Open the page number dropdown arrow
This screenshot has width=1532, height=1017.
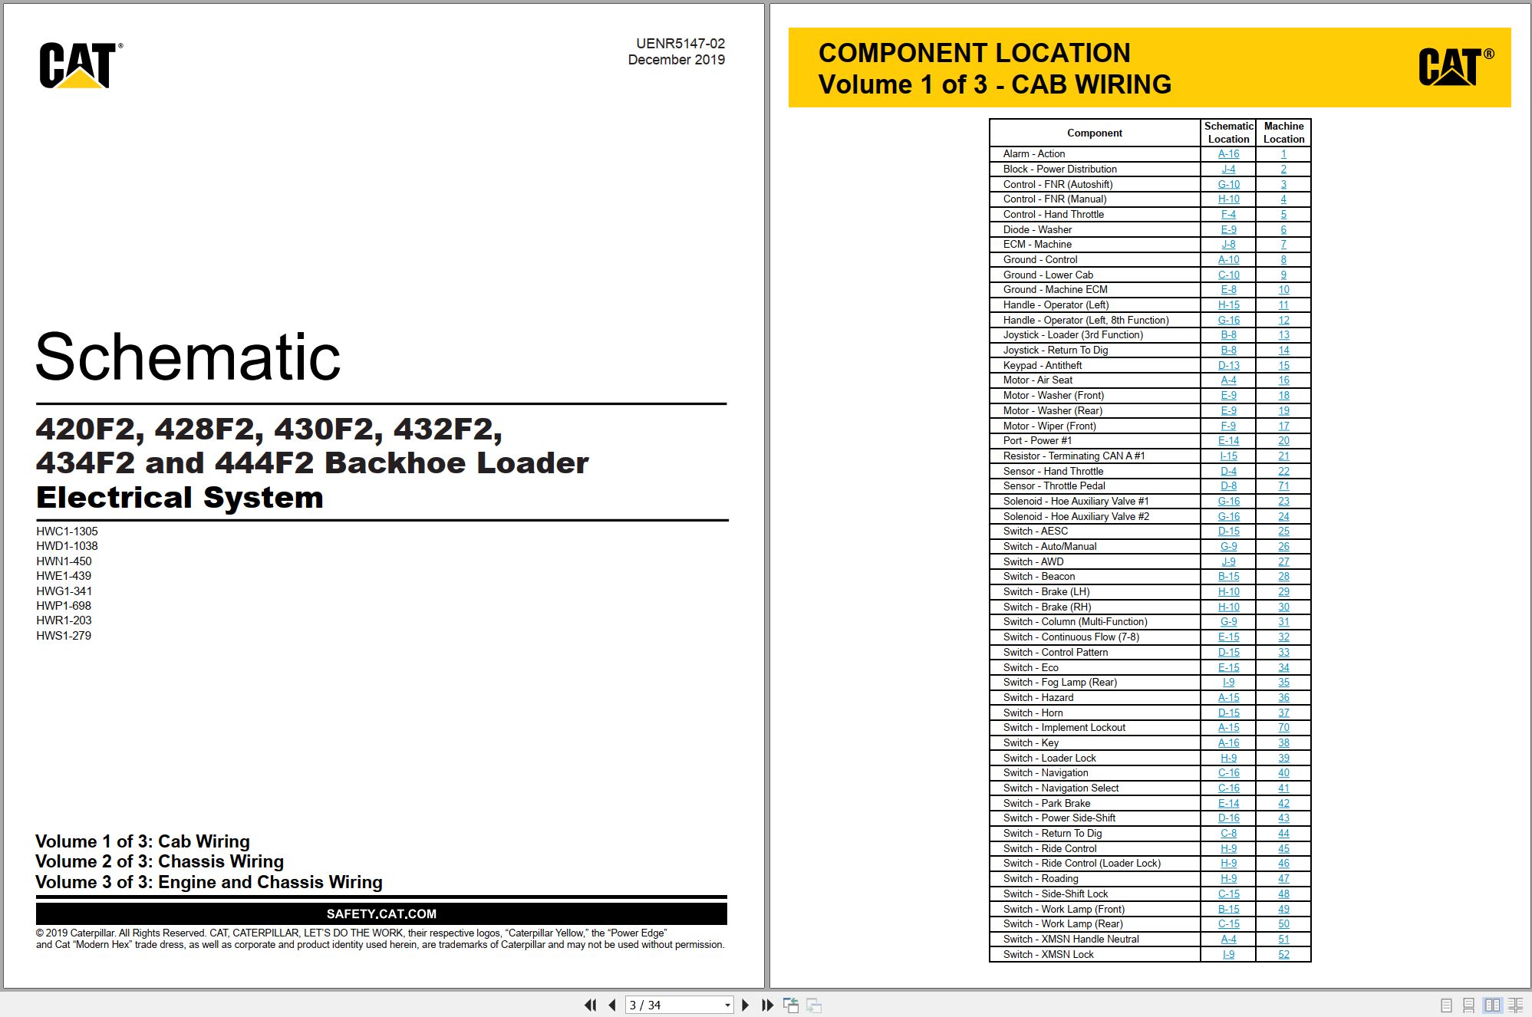[x=727, y=1005]
